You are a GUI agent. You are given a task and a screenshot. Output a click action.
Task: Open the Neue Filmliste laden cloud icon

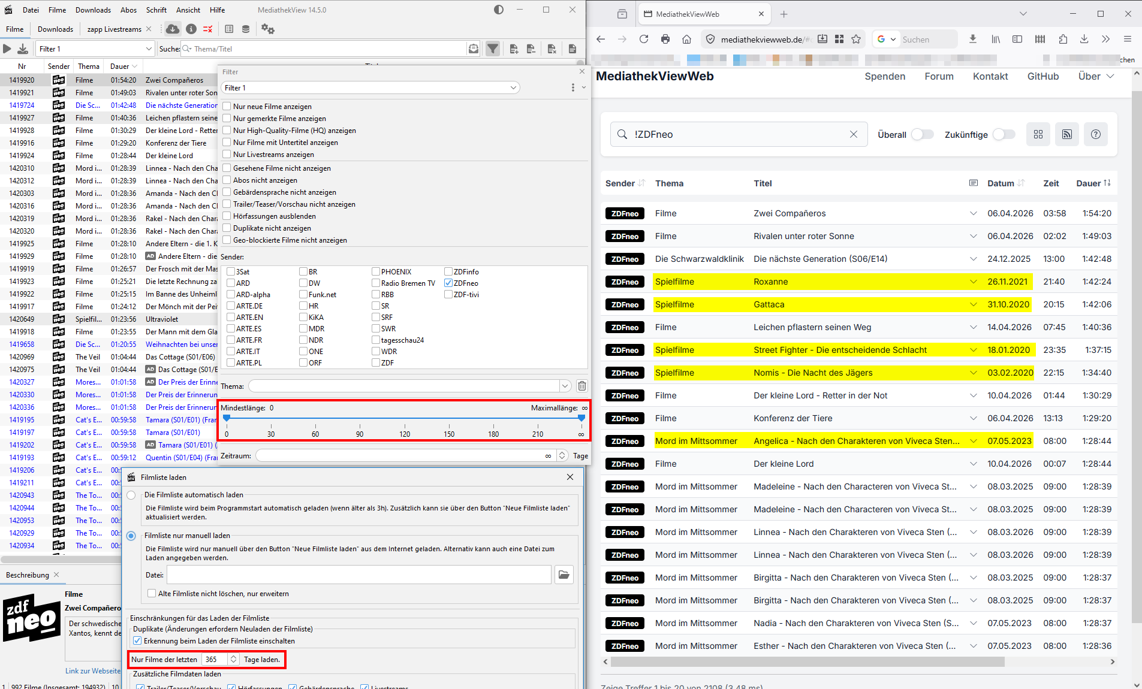click(x=173, y=29)
